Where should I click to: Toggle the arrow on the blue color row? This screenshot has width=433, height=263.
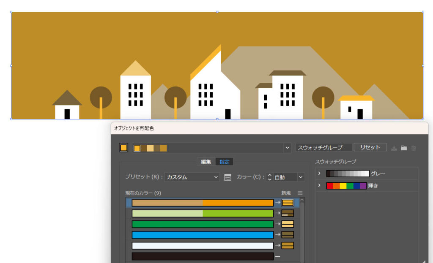point(278,235)
